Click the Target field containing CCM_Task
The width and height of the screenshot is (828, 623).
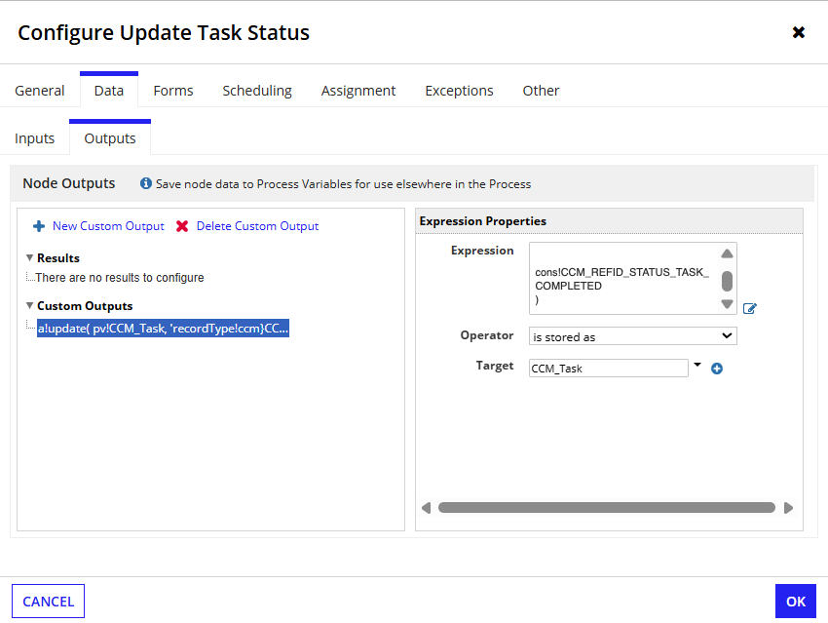[x=608, y=369]
